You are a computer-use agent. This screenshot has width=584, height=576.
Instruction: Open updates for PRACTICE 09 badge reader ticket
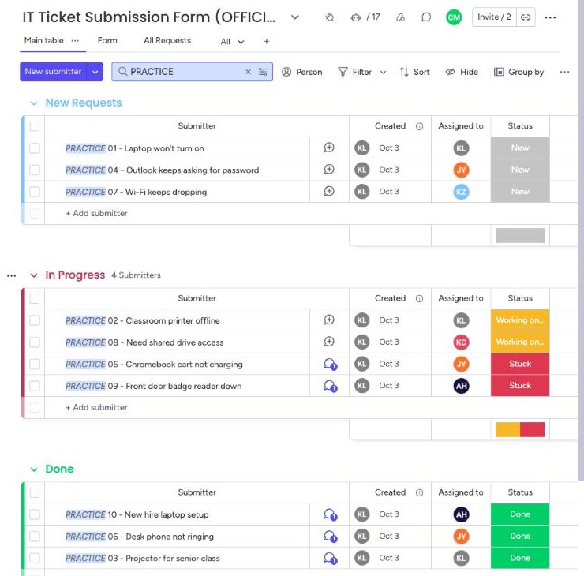[x=331, y=386]
